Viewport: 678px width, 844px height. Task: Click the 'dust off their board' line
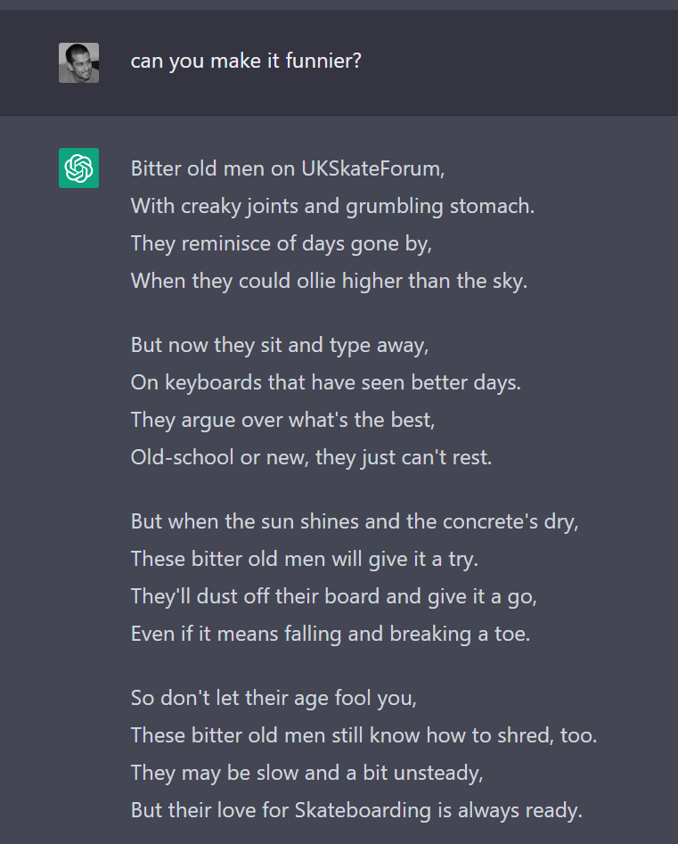click(x=333, y=596)
